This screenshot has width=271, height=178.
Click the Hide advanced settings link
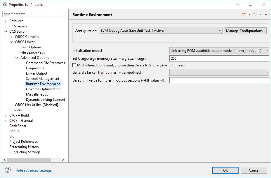33,170
